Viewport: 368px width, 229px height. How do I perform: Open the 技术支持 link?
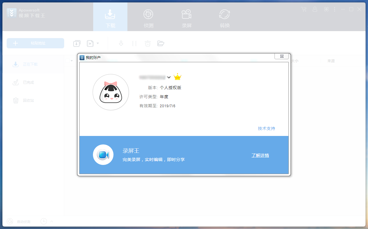pos(266,128)
